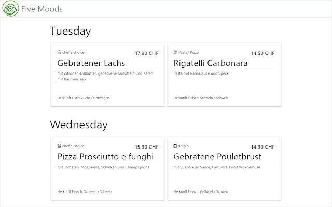
Task: Click the chef's hat icon on Gebratener Lachs
Action: pos(59,52)
